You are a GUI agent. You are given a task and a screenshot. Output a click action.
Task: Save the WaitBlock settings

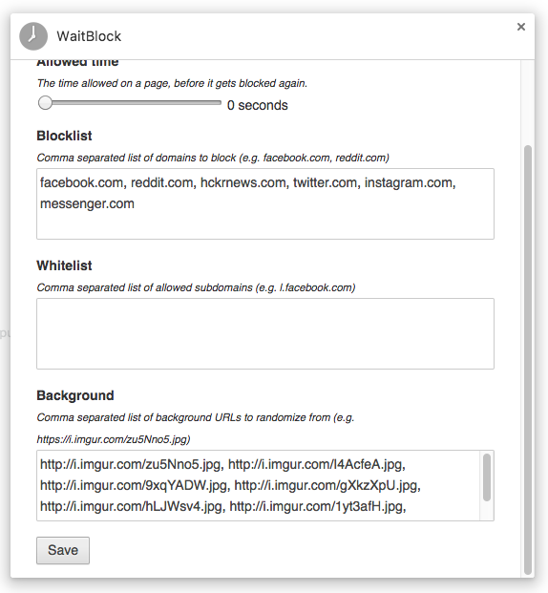(x=63, y=550)
